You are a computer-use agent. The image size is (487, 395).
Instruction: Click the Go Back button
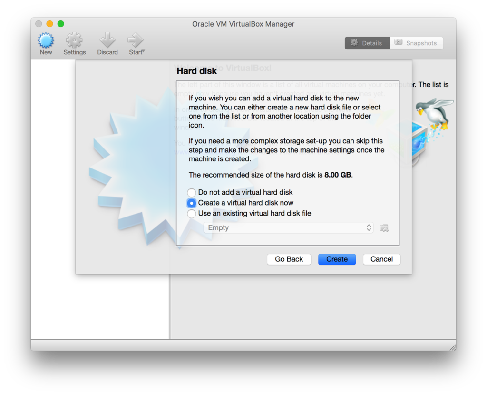click(289, 259)
